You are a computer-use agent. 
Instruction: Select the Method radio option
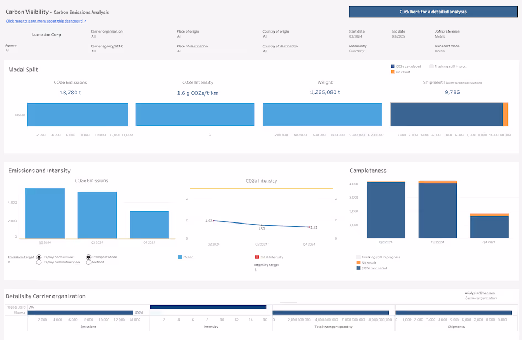[88, 262]
